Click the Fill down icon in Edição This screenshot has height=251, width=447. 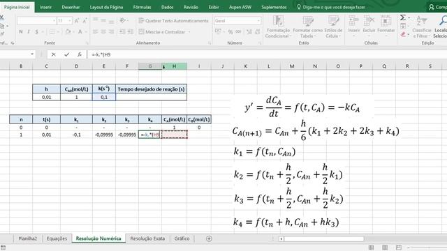tap(403, 26)
